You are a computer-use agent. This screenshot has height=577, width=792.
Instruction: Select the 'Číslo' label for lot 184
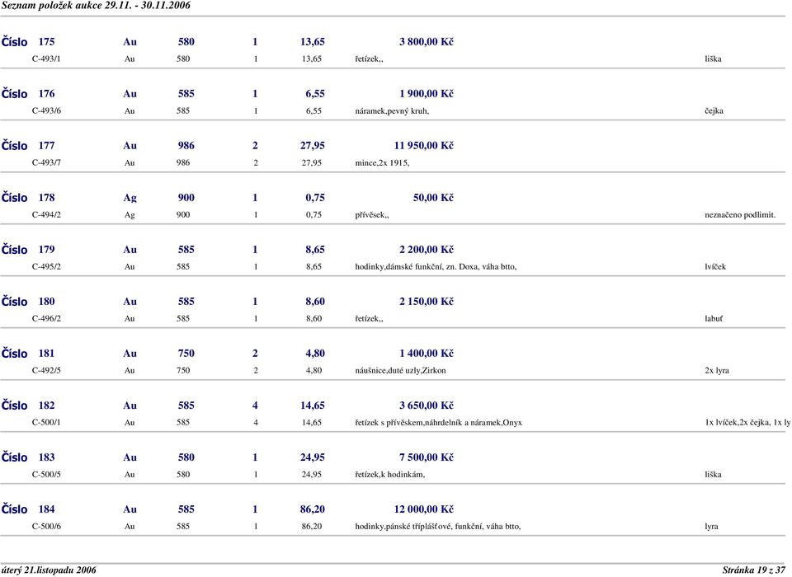coord(14,509)
